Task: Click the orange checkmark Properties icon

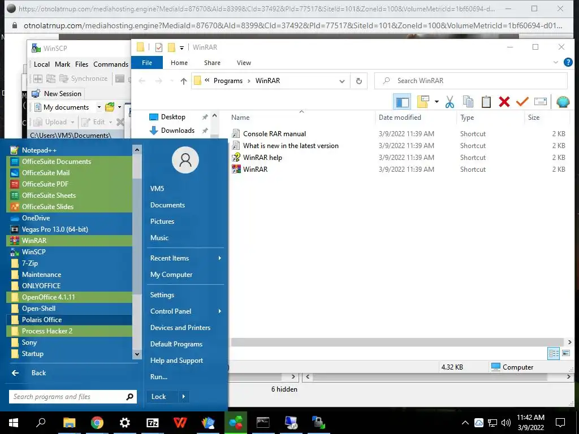Action: tap(522, 102)
